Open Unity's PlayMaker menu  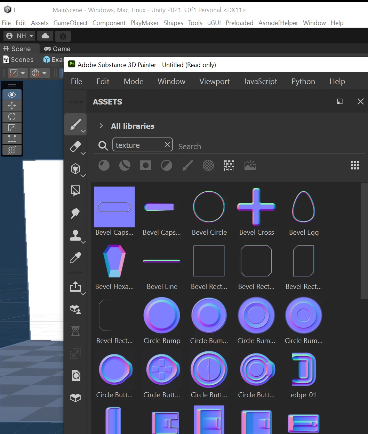[144, 23]
